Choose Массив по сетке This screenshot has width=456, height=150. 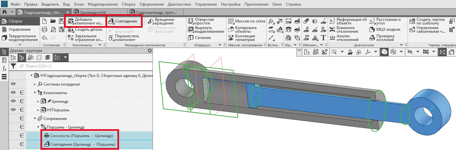pos(247,21)
